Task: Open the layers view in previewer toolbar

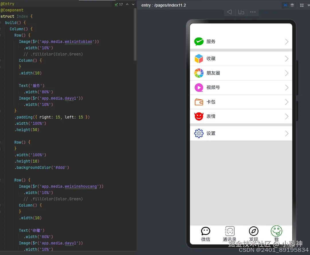Action: point(292,5)
